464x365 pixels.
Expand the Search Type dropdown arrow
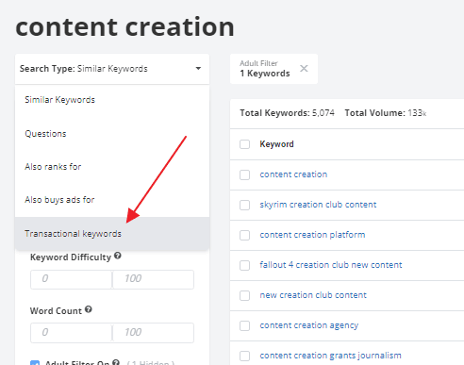198,69
